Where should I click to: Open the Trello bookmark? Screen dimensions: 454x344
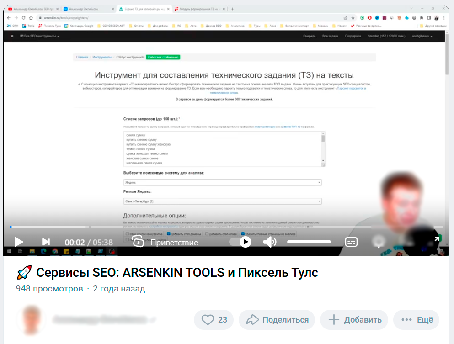click(x=28, y=26)
